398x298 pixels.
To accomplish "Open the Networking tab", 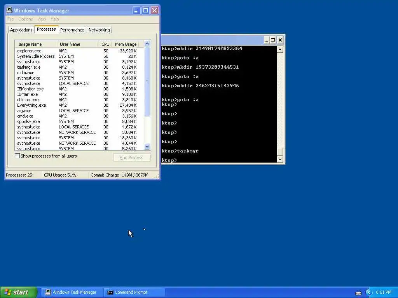I will pos(99,30).
